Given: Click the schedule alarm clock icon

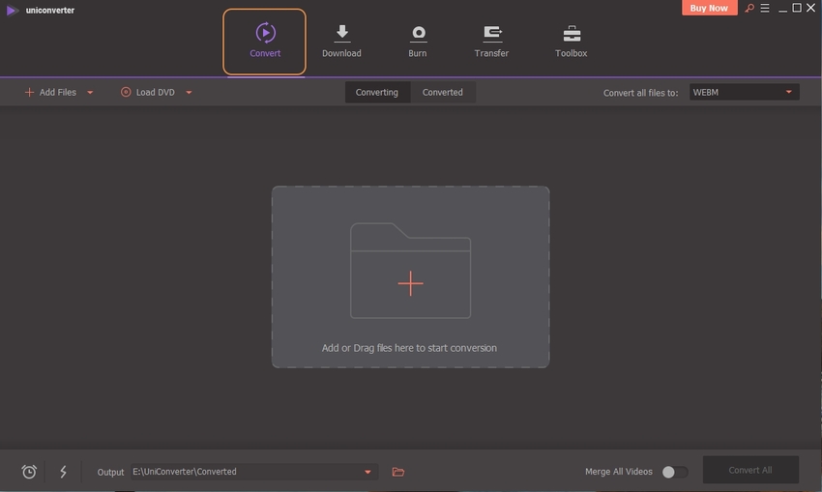Looking at the screenshot, I should [29, 472].
